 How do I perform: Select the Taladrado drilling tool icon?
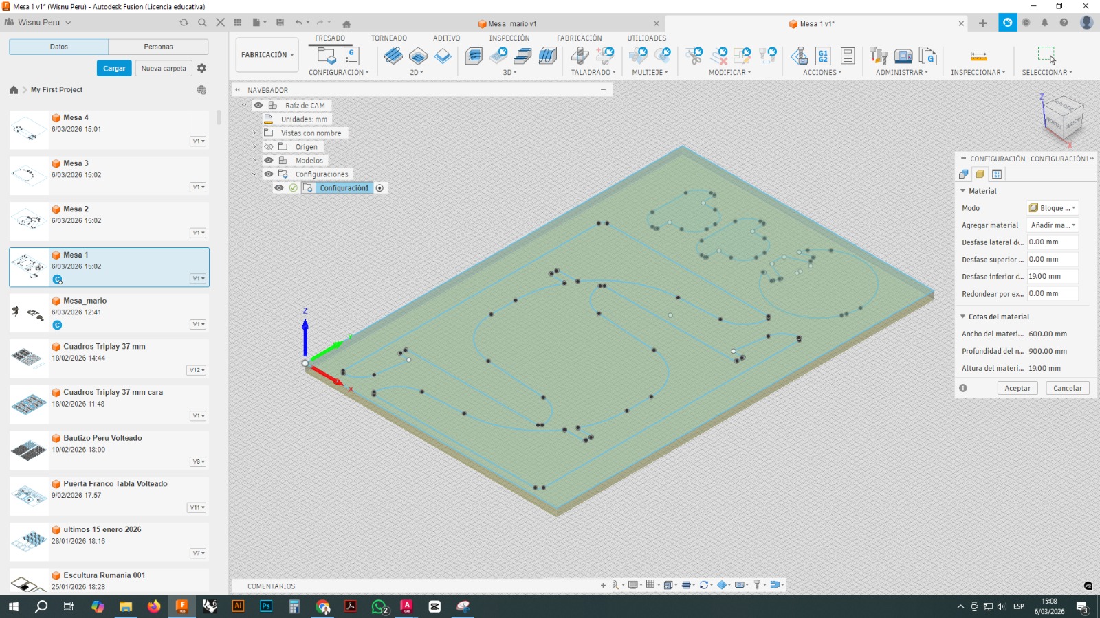click(x=581, y=56)
